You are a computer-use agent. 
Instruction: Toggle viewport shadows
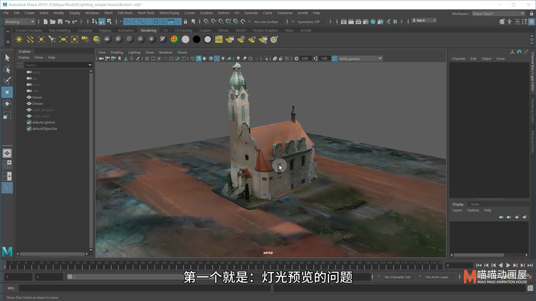click(x=229, y=59)
